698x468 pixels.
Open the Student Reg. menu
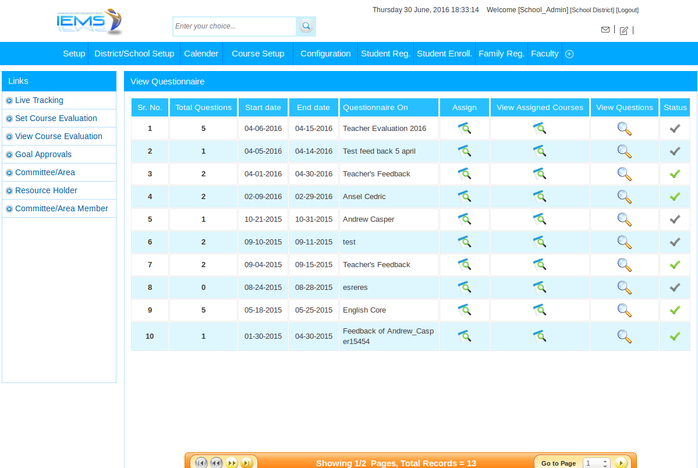[x=385, y=54]
